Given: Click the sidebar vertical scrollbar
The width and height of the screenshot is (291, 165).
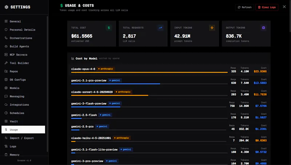Looking at the screenshot, I should tap(48, 84).
